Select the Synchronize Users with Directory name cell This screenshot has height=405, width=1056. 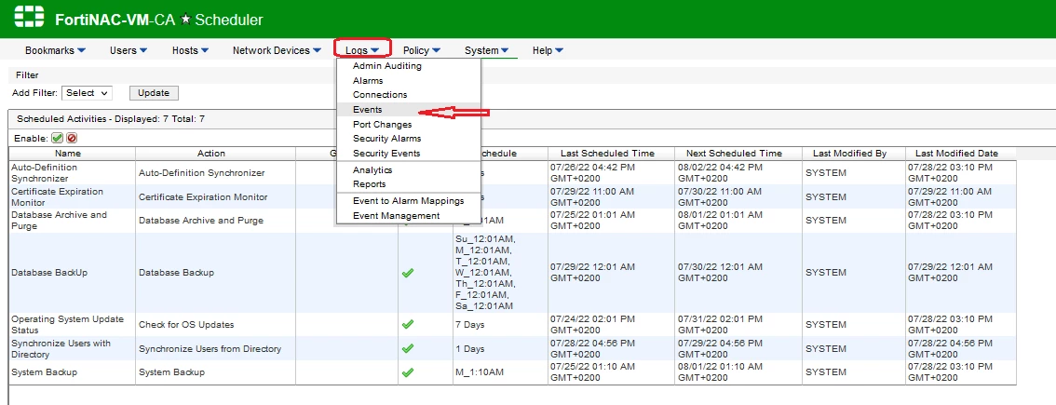[x=72, y=348]
